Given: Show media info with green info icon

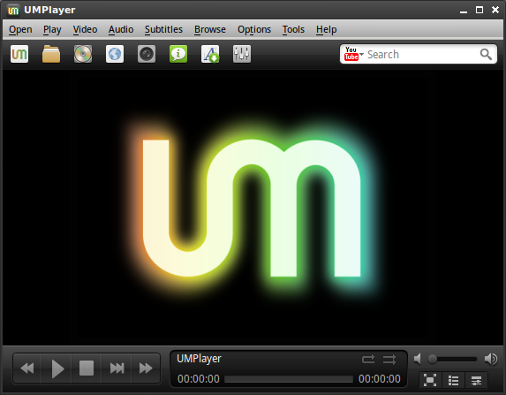Looking at the screenshot, I should [x=178, y=54].
